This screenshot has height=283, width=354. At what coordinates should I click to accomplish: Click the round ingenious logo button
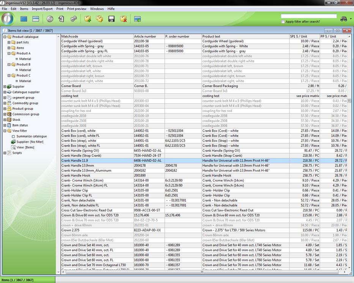coord(8,19)
